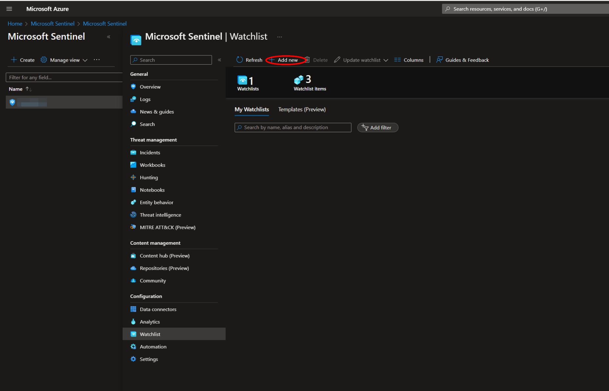Click the Data connectors grid icon
This screenshot has height=391, width=609.
(133, 309)
